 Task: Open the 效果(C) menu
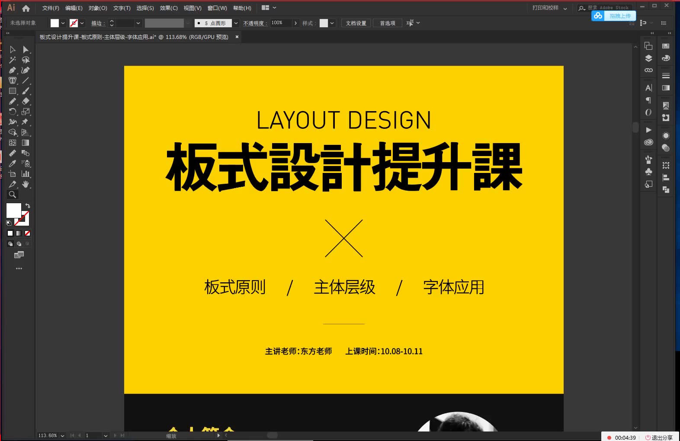pyautogui.click(x=169, y=8)
